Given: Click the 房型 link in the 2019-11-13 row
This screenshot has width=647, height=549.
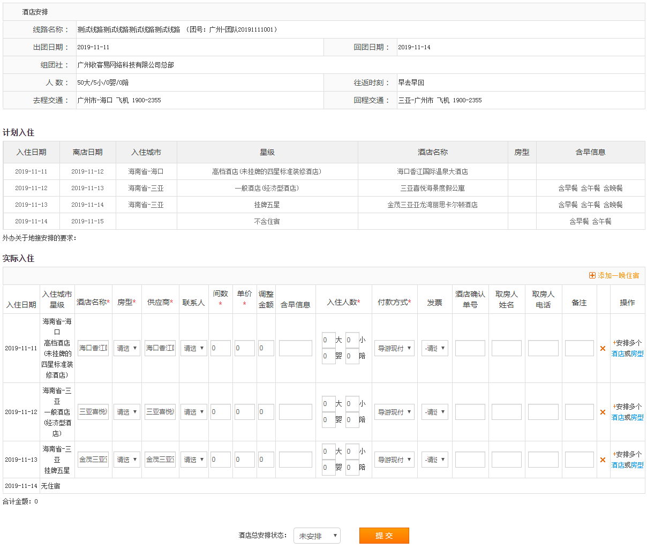Looking at the screenshot, I should (x=637, y=465).
